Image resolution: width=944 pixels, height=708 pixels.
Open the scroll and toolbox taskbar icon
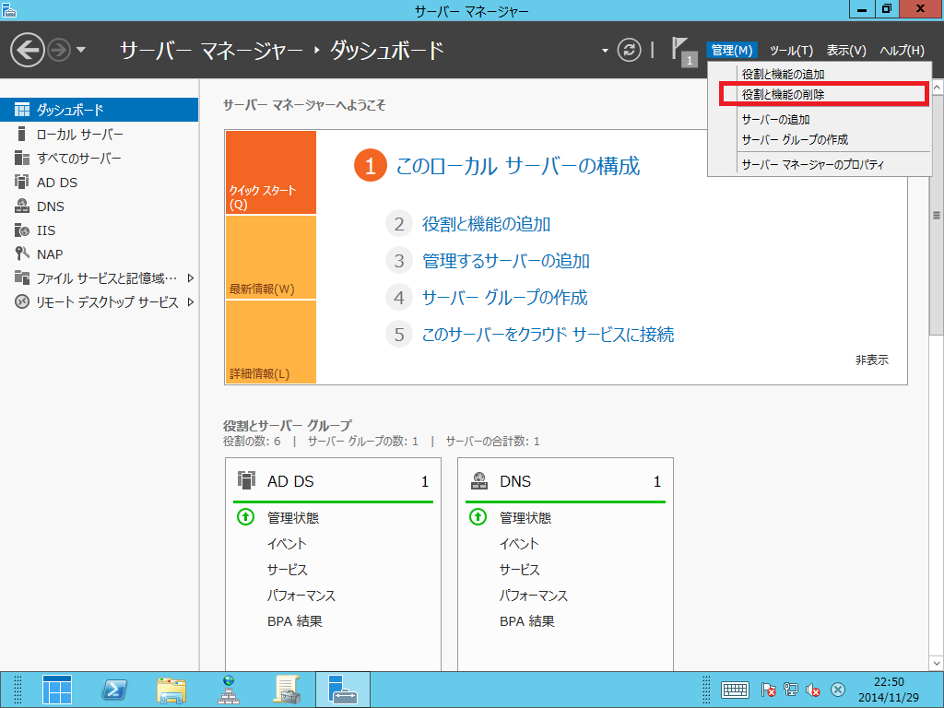[287, 690]
